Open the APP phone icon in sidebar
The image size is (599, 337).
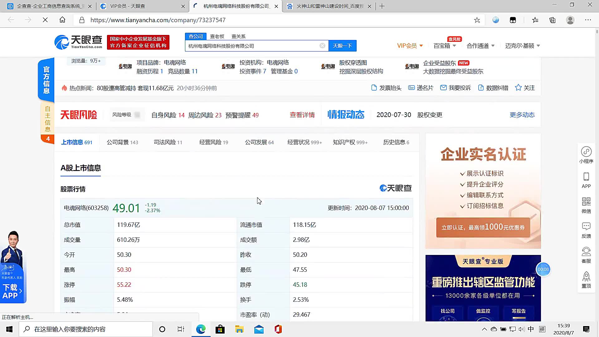[586, 180]
